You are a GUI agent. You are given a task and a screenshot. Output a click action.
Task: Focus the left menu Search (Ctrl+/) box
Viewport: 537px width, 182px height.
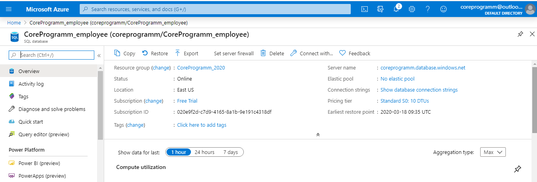click(x=52, y=55)
